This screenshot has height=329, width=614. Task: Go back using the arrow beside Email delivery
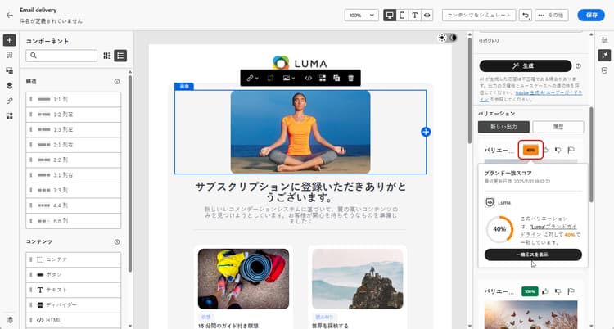[x=9, y=16]
